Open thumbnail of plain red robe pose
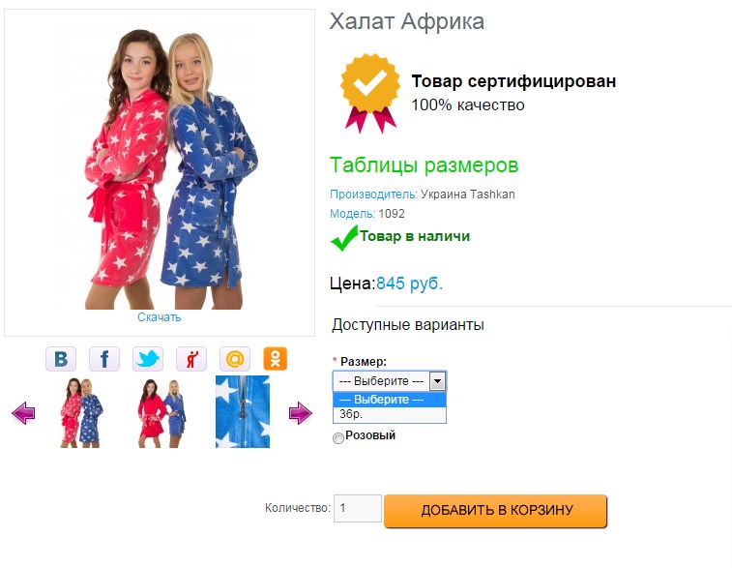This screenshot has height=568, width=732. coord(161,413)
